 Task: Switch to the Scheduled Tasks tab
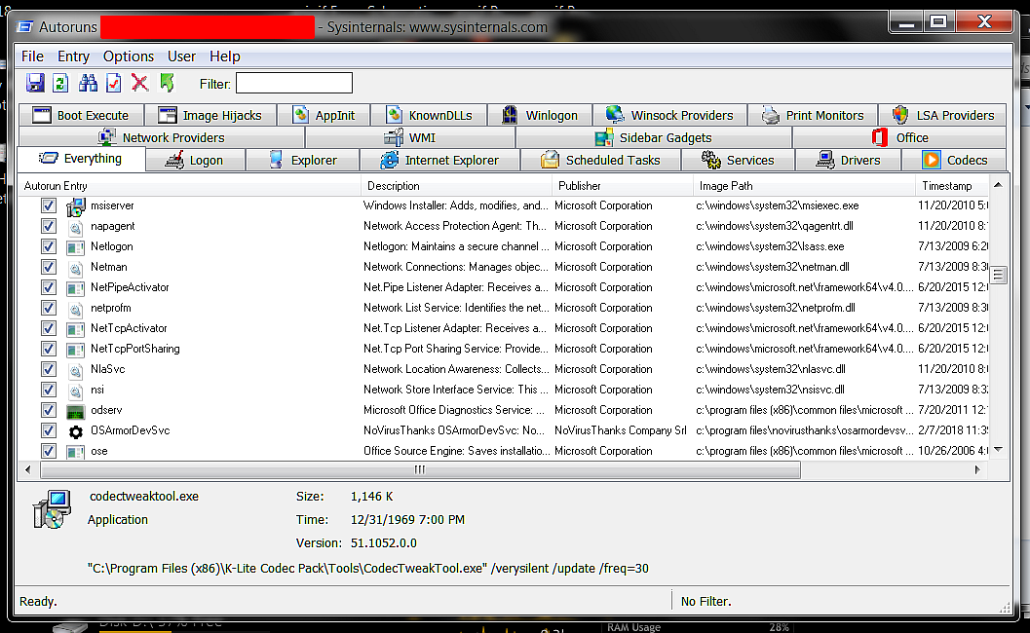click(600, 161)
